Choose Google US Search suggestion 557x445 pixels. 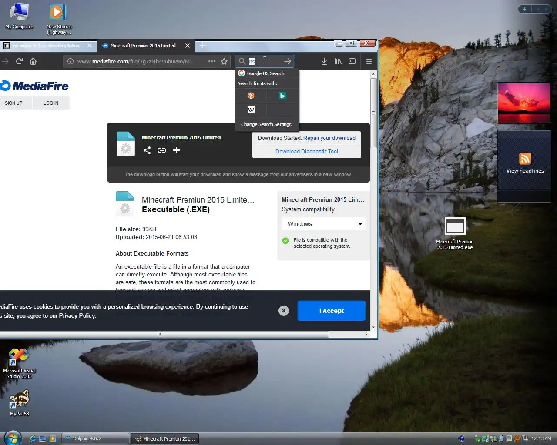tap(266, 73)
